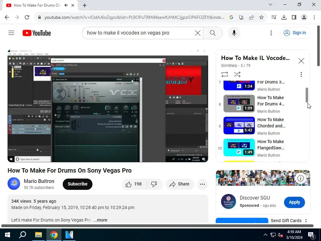Close the playlist panel
321x241 pixels.
point(301,61)
